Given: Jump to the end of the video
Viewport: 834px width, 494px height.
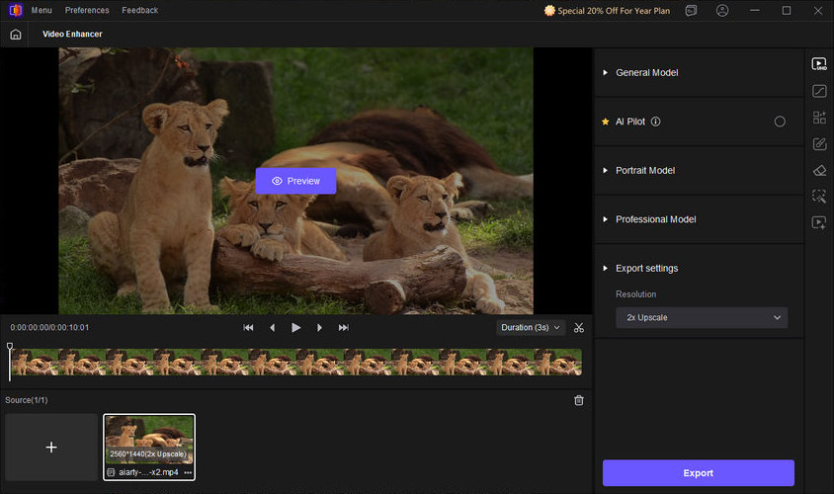Looking at the screenshot, I should pos(344,328).
